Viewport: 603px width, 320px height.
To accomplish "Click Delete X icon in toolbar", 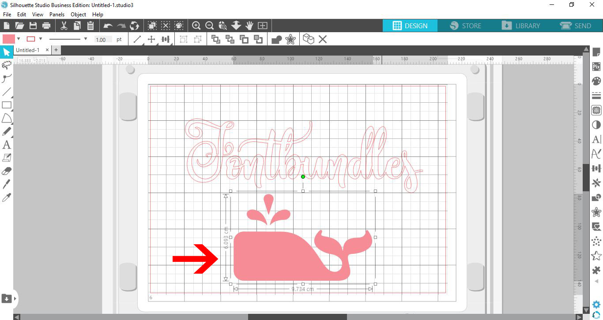I will pyautogui.click(x=323, y=39).
